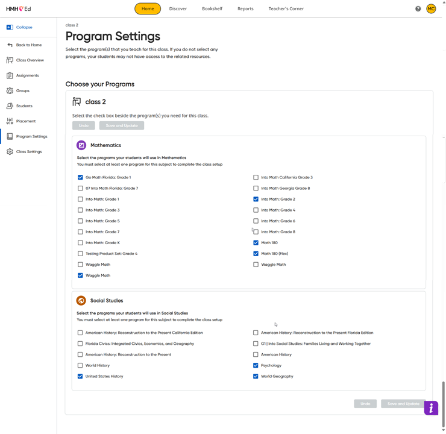Click the Class Settings gear icon
Image resolution: width=446 pixels, height=434 pixels.
[10, 151]
